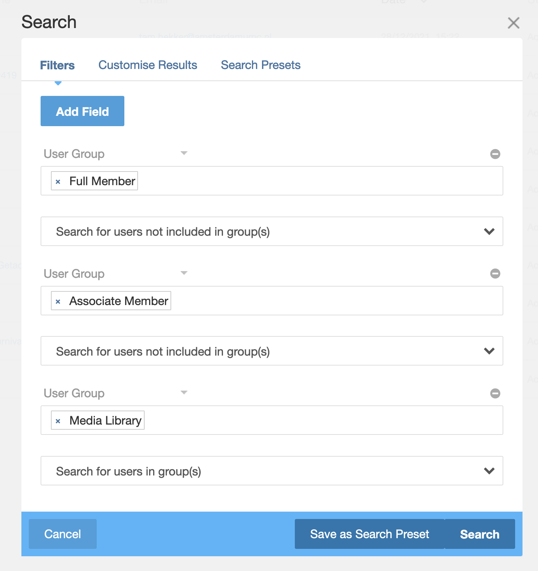The width and height of the screenshot is (538, 571).
Task: Click the Add Field button
Action: pos(82,111)
